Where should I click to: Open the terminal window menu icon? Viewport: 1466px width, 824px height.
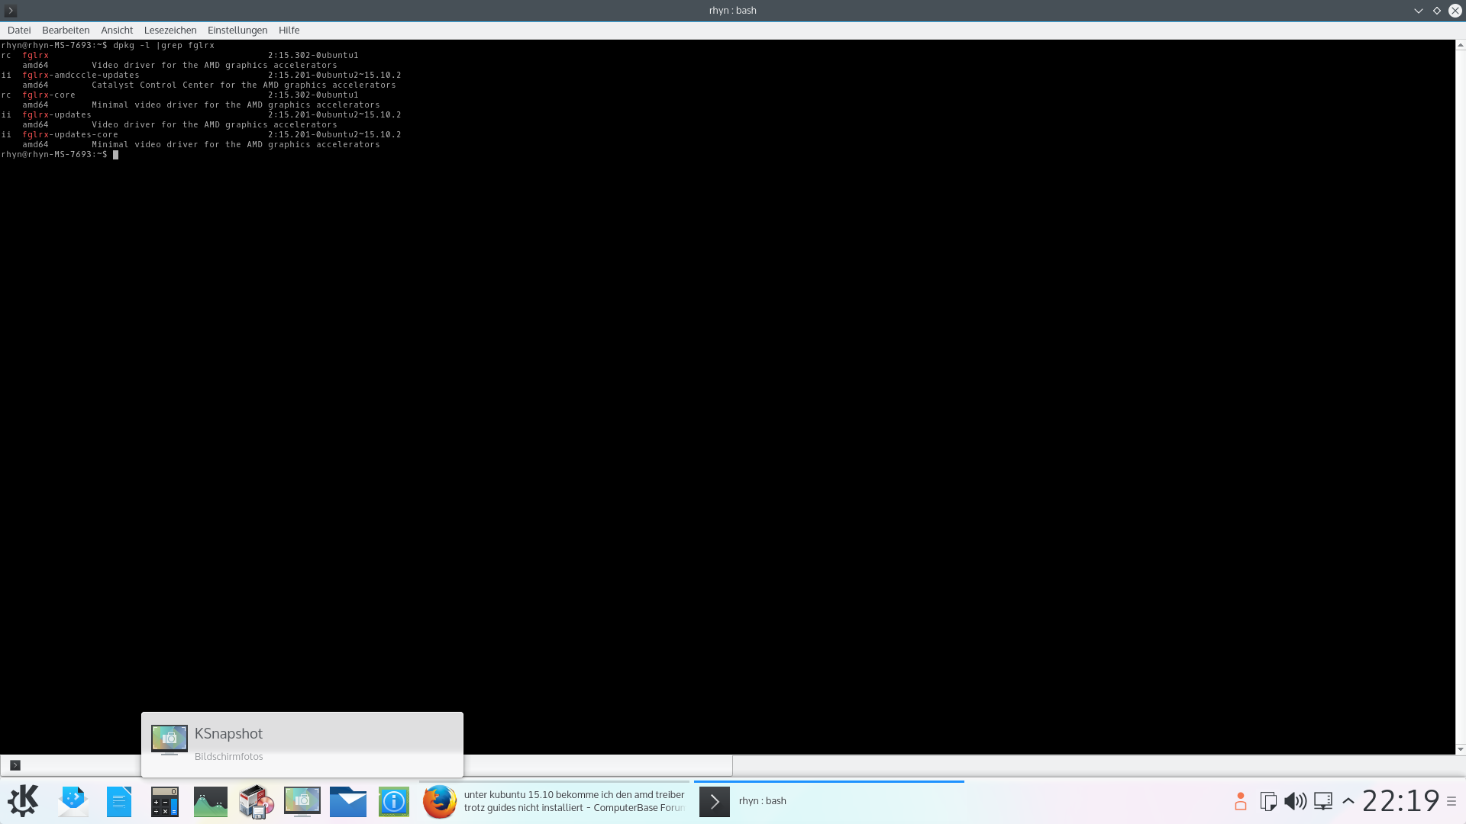tap(11, 11)
